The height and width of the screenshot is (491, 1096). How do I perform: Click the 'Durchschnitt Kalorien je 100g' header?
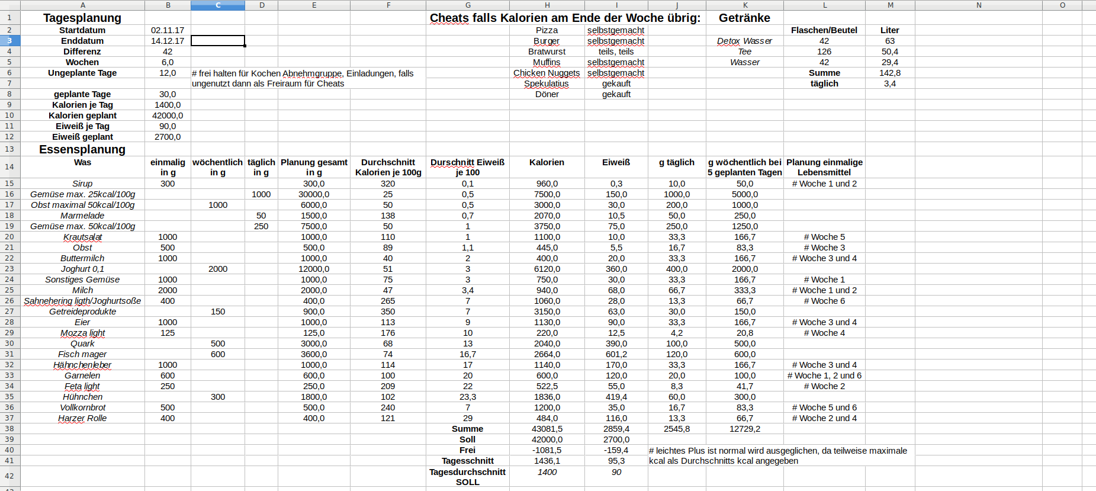click(388, 167)
